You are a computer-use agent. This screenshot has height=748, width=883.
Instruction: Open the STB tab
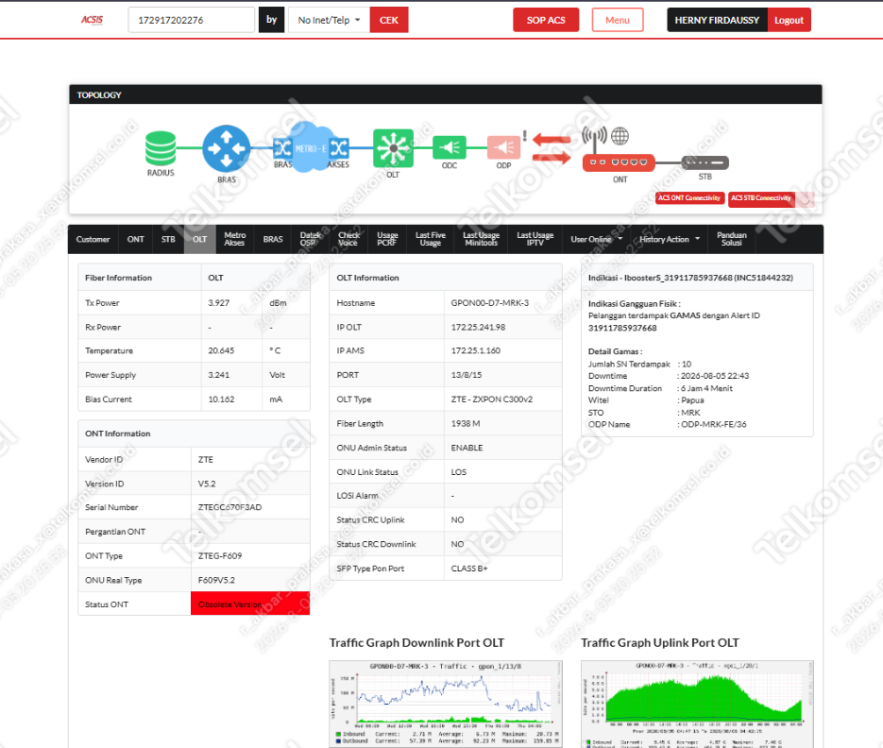click(168, 239)
